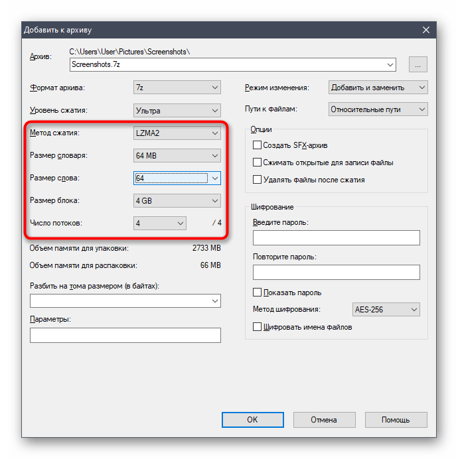Click the Опции group label
The width and height of the screenshot is (458, 459).
[x=261, y=129]
